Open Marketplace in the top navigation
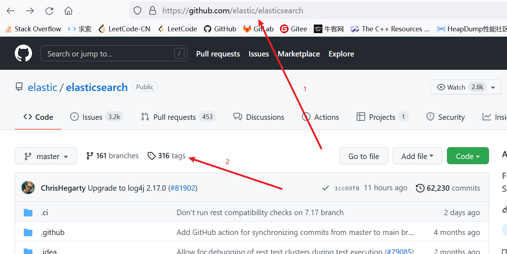Viewport: 507px width, 254px height. coord(299,54)
